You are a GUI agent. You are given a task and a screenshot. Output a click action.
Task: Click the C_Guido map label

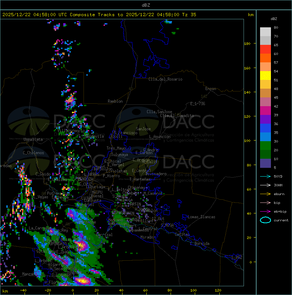pos(43,174)
